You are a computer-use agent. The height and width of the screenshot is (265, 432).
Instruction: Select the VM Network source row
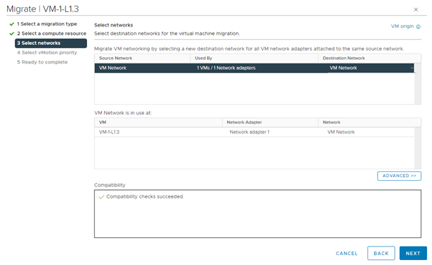point(254,68)
